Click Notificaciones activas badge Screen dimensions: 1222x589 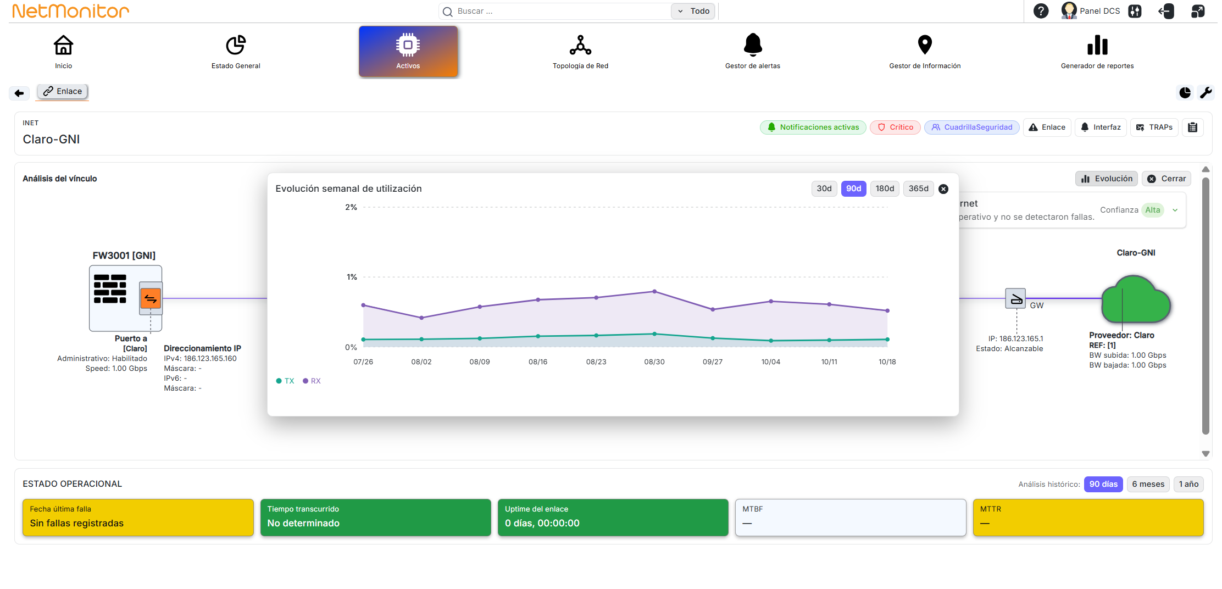click(813, 127)
